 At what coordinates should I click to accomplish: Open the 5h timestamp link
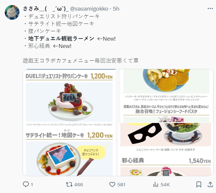point(116,9)
